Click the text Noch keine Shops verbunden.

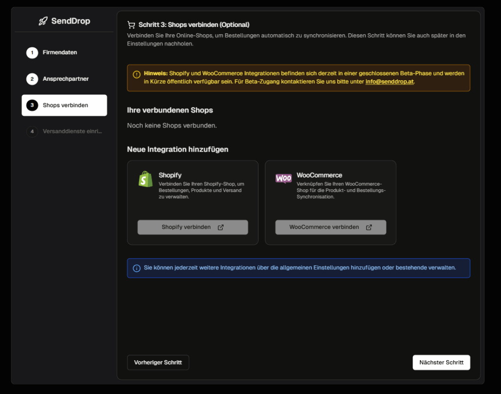(x=172, y=126)
